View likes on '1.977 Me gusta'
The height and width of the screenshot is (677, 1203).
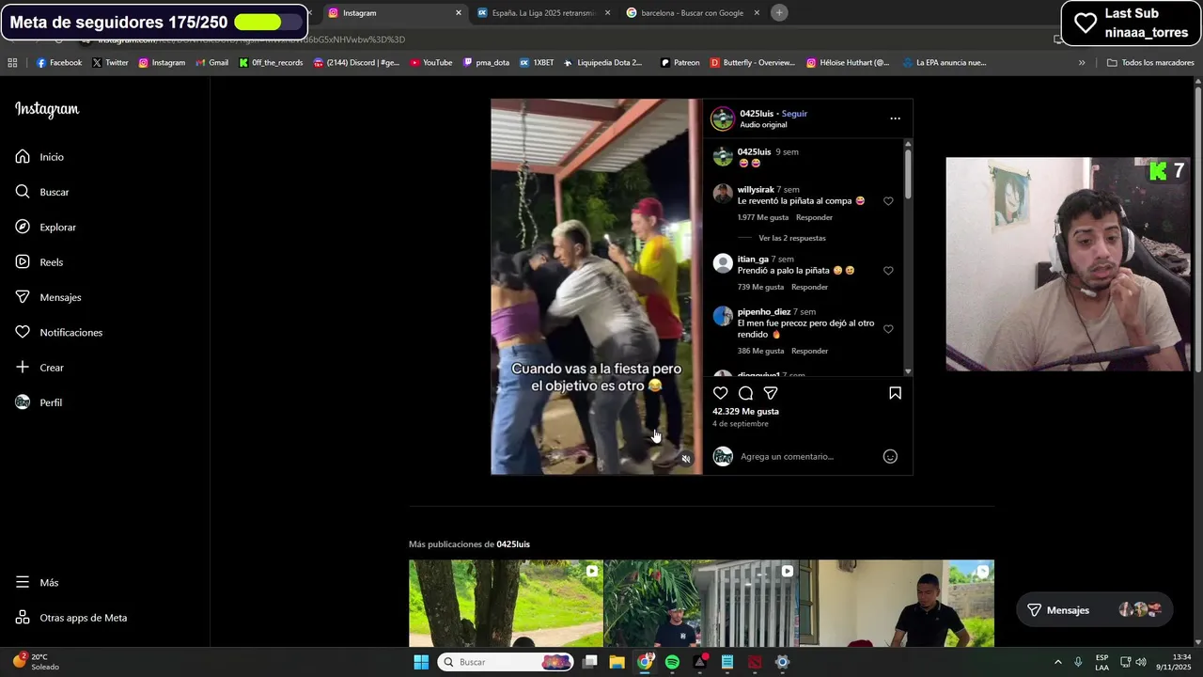click(763, 217)
